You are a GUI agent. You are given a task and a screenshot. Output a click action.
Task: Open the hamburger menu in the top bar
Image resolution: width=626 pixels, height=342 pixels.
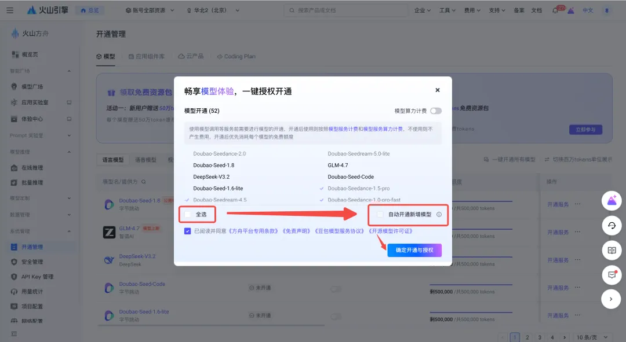(10, 10)
